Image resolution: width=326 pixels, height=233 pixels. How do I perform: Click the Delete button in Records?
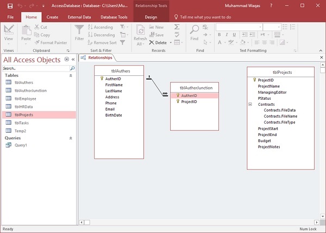(160, 42)
